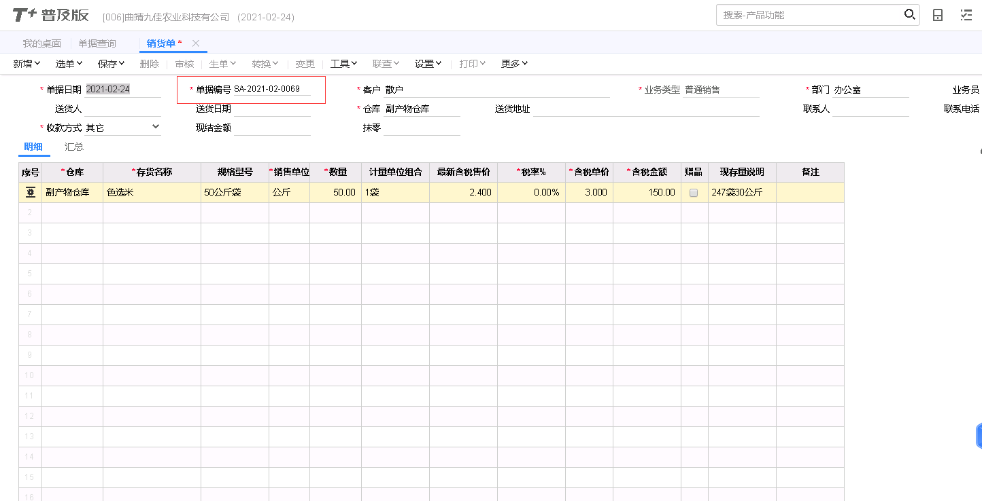Open the 保存 dropdown menu
The image size is (982, 501).
point(112,64)
